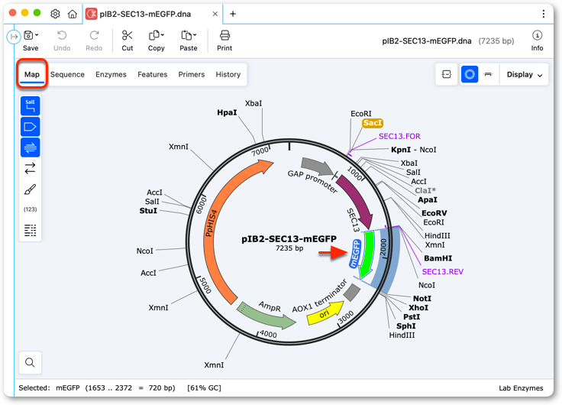This screenshot has height=405, width=562.
Task: Open the Display dropdown menu
Action: click(525, 74)
